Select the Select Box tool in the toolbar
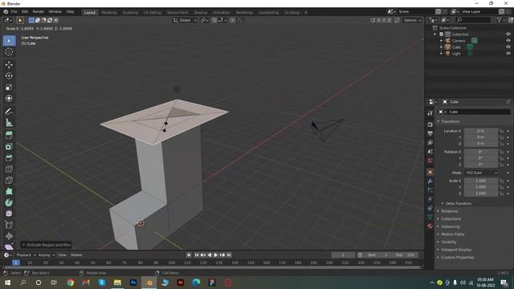Viewport: 514px width, 289px height. pyautogui.click(x=9, y=41)
